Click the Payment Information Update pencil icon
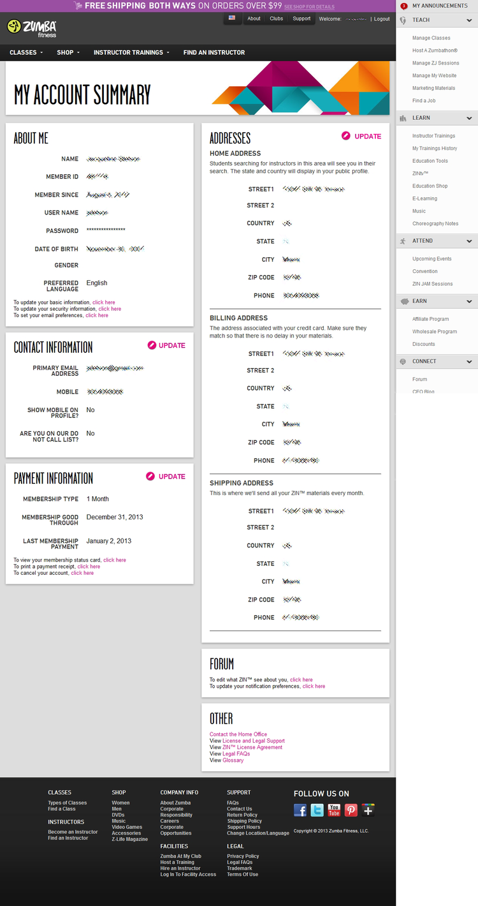478x906 pixels. click(x=150, y=476)
